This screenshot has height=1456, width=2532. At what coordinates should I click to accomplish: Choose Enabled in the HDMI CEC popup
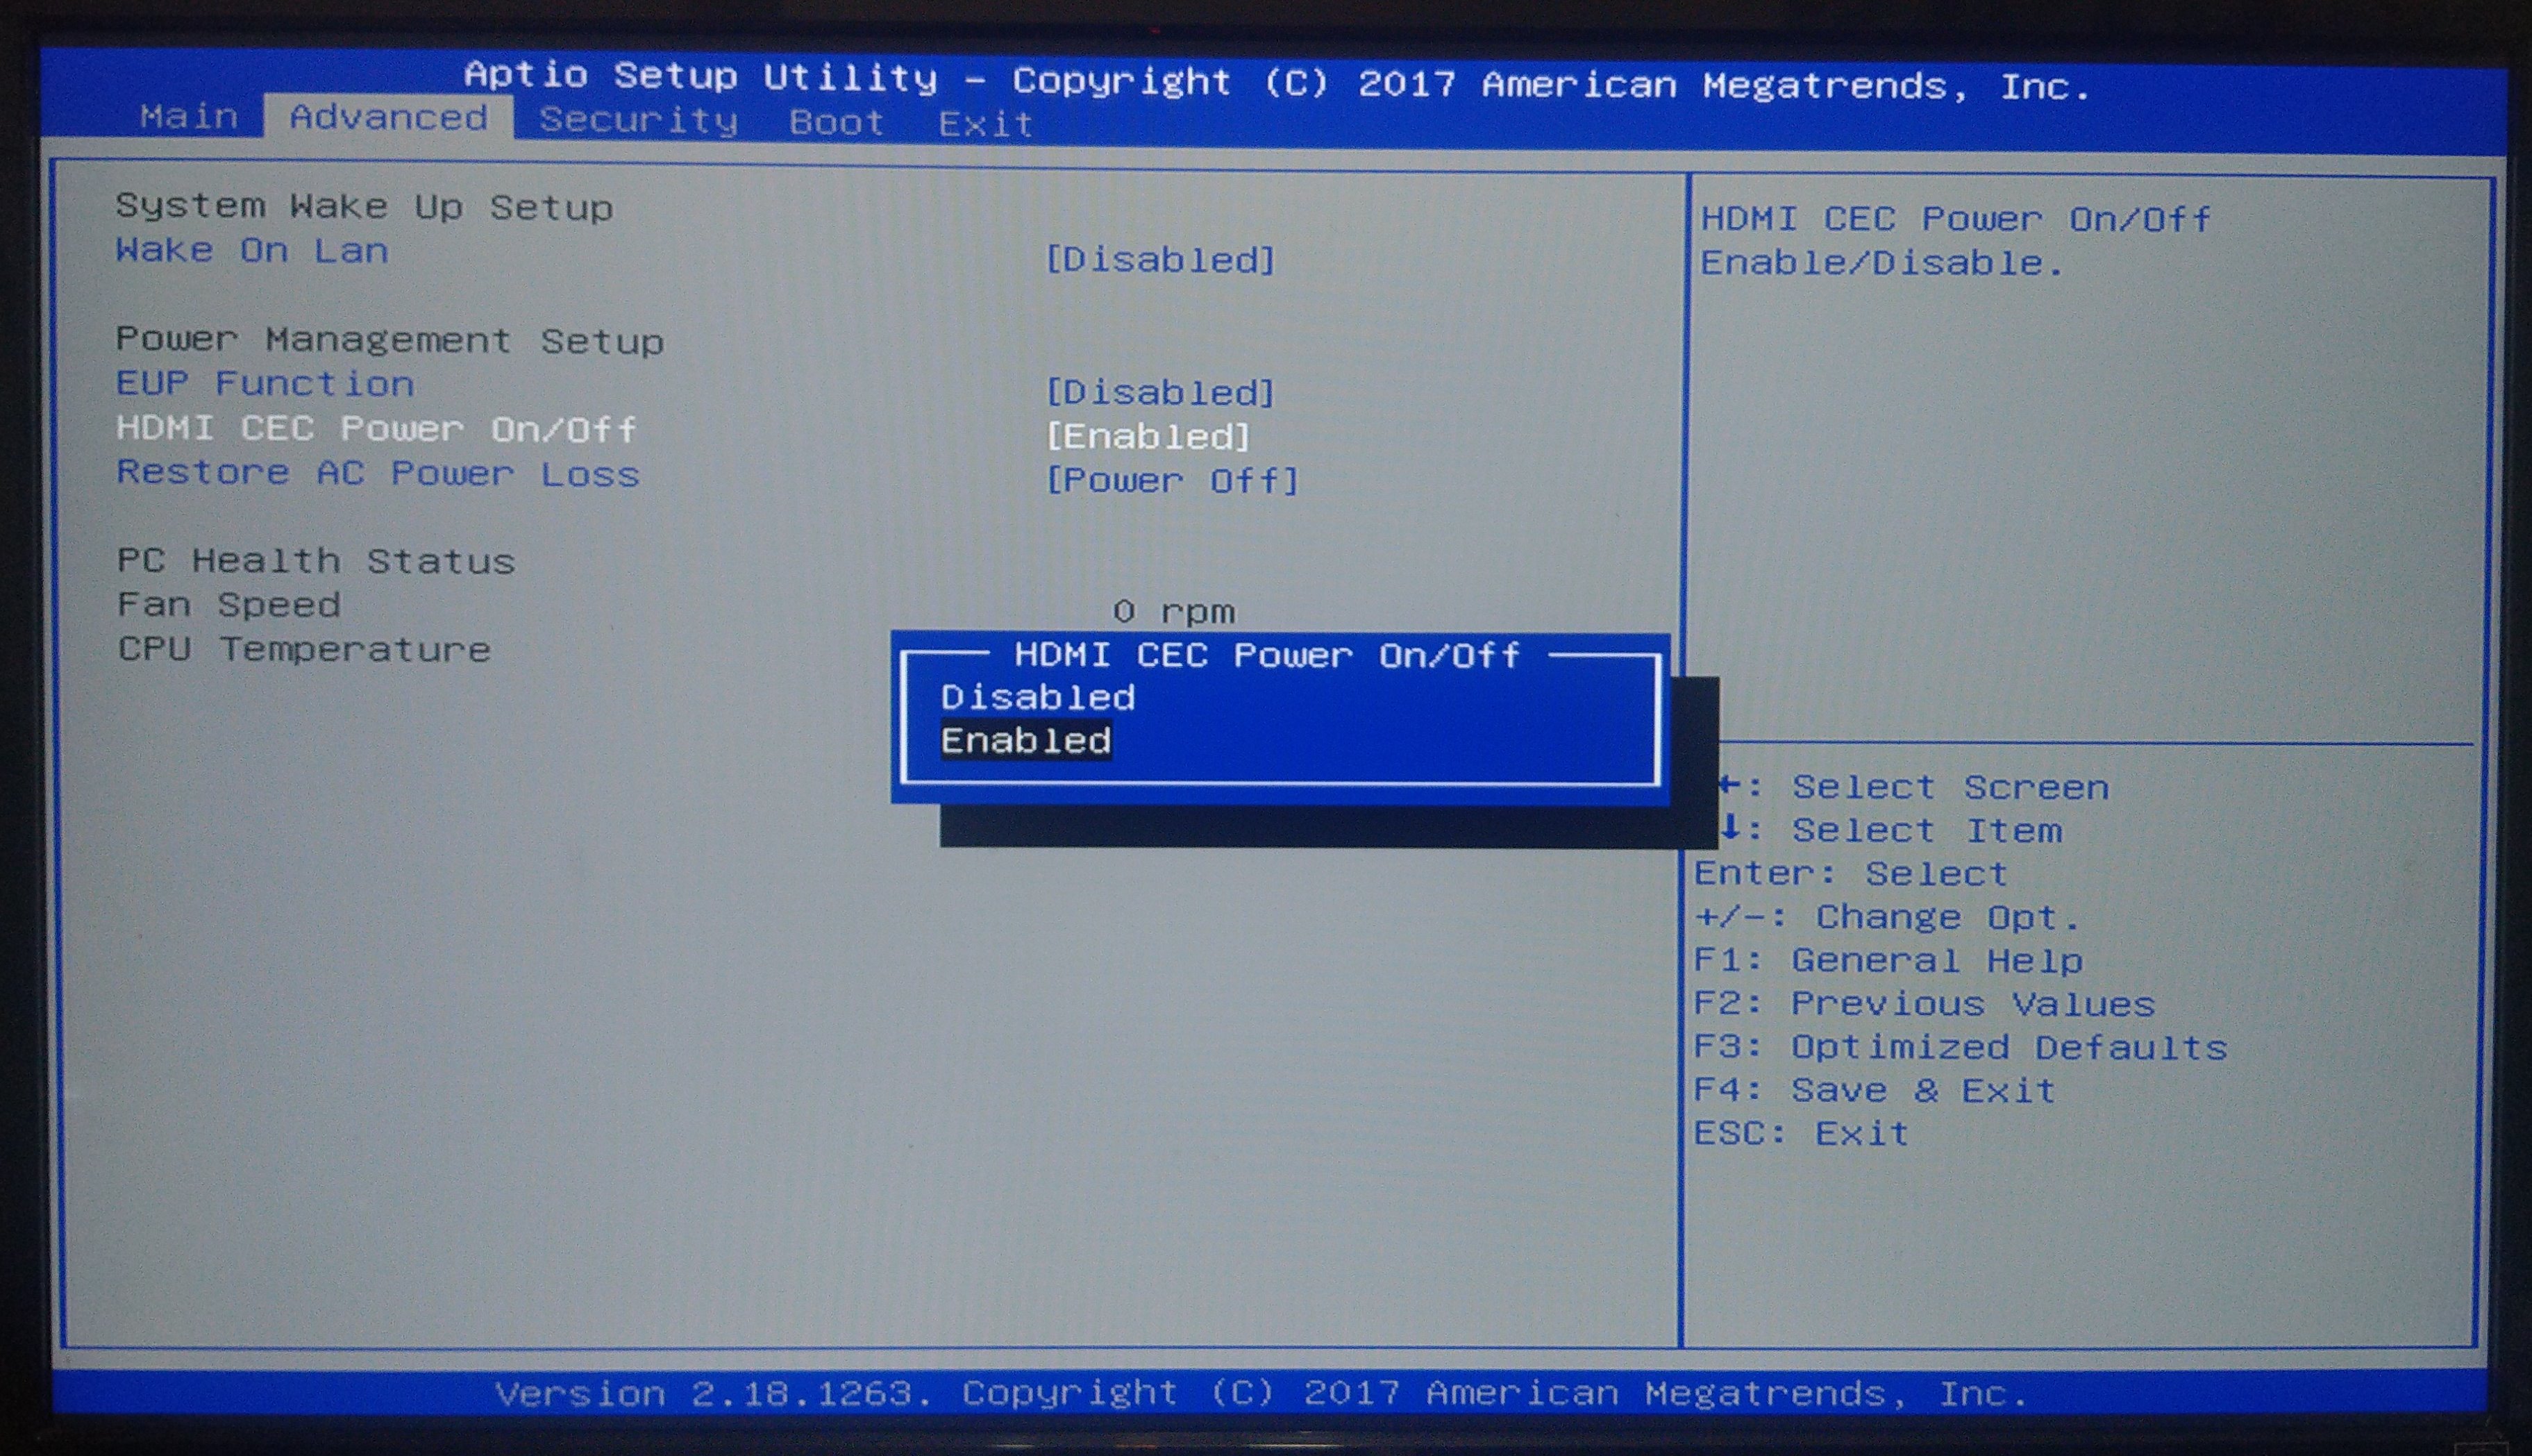(1025, 741)
